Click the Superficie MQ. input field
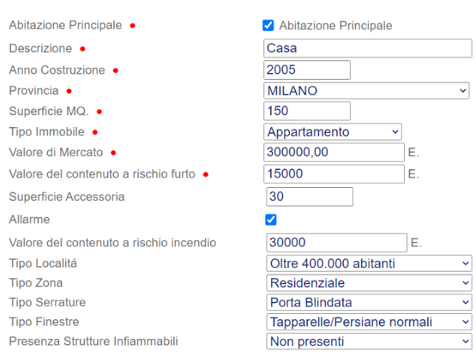 coord(307,111)
